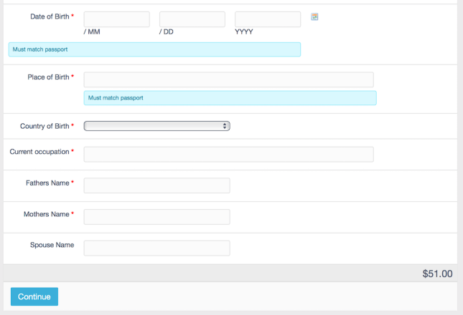
Task: Select the Mothers Name text box
Action: [x=156, y=216]
